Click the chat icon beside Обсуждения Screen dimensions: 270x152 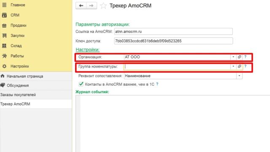tap(3, 85)
